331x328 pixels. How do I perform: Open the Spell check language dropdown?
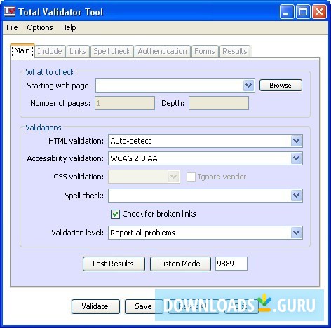pos(205,196)
